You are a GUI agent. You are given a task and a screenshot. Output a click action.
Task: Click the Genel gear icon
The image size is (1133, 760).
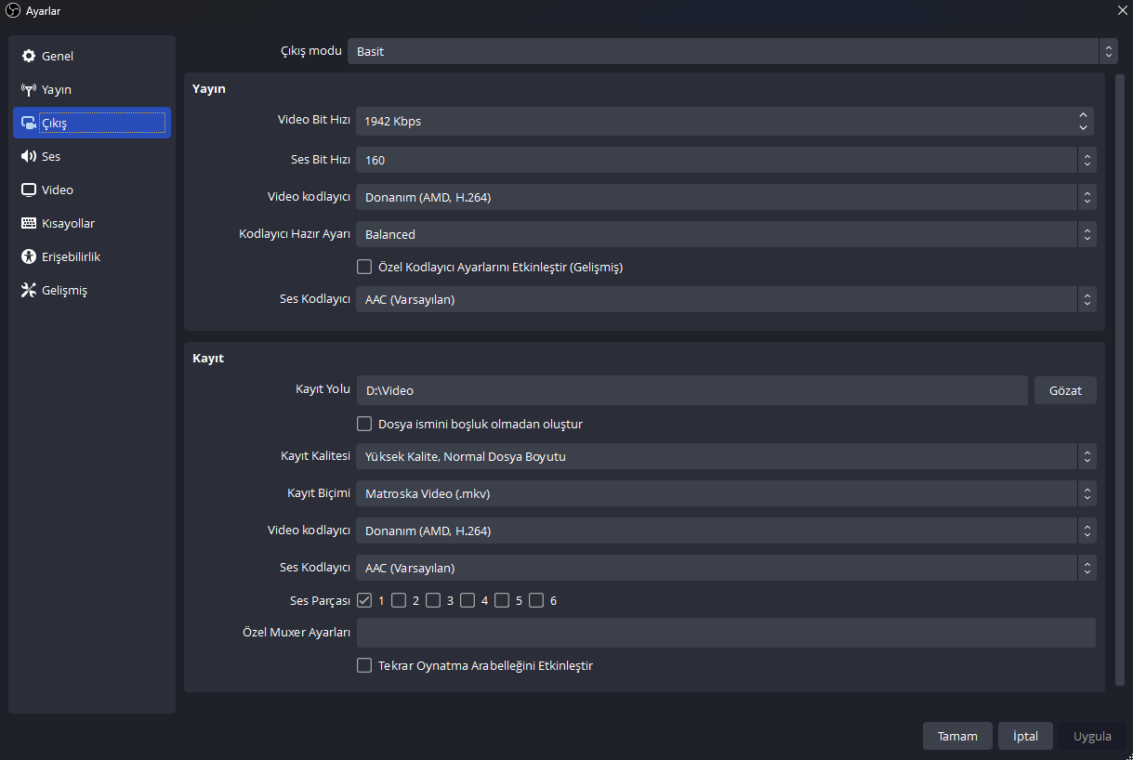point(29,57)
